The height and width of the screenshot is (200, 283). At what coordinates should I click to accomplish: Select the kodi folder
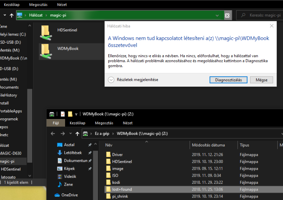116,182
